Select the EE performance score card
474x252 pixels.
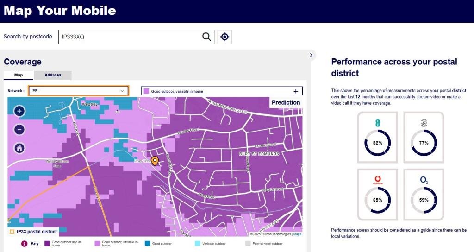click(x=377, y=138)
